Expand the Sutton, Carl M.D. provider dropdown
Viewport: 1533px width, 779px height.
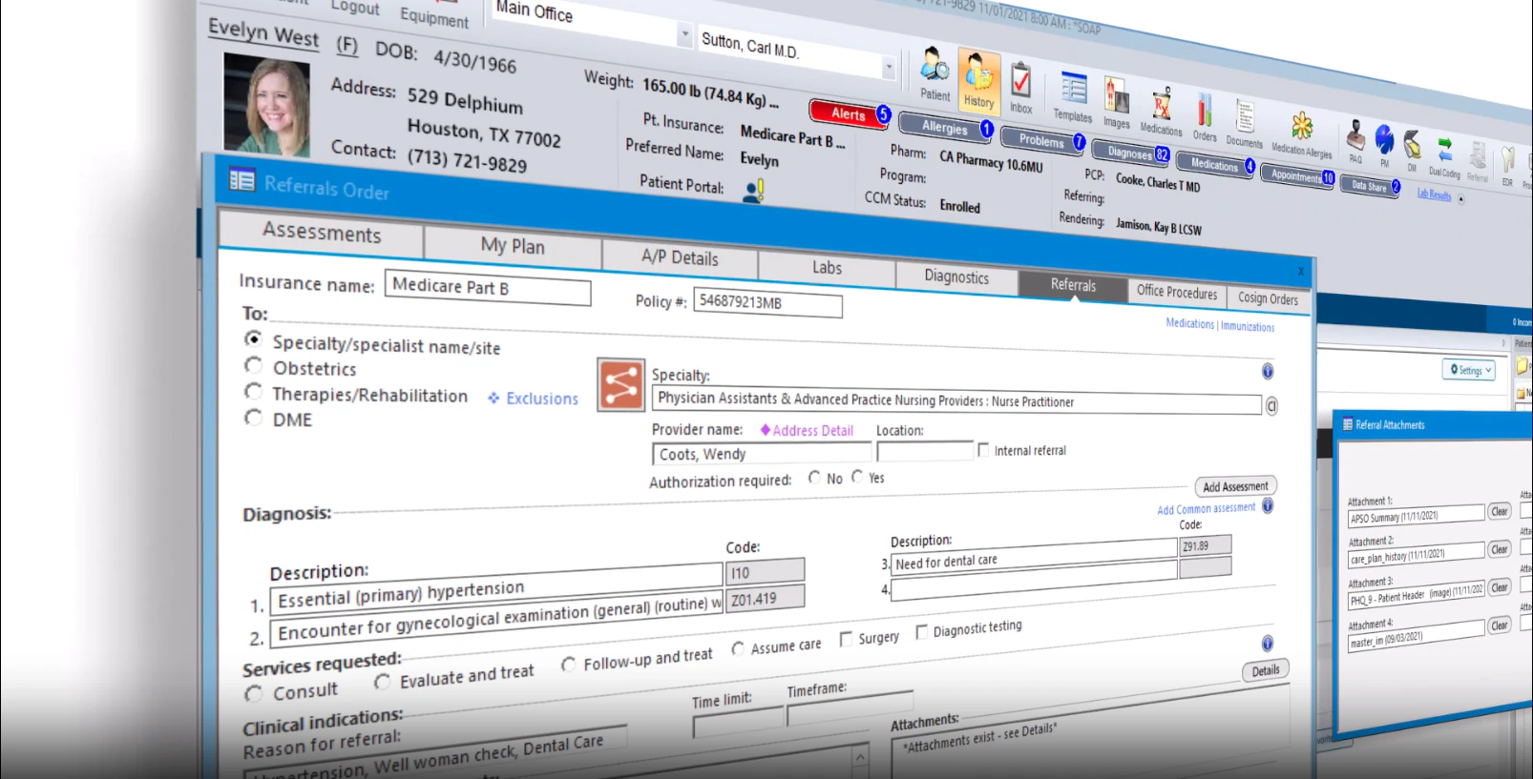(889, 68)
